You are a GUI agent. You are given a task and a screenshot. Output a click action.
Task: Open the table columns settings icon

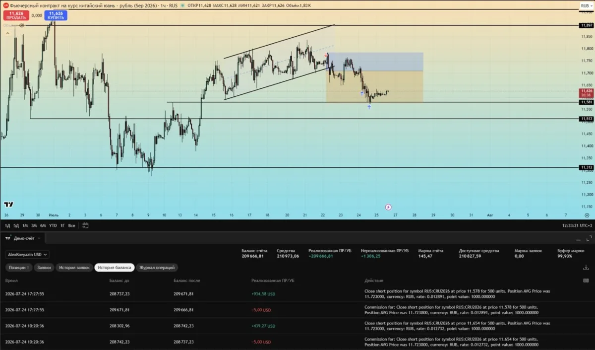(586, 280)
